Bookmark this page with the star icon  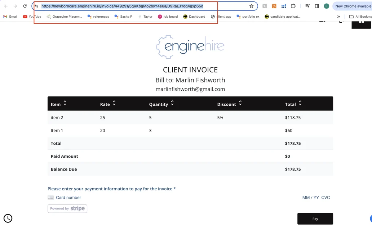[x=251, y=6]
